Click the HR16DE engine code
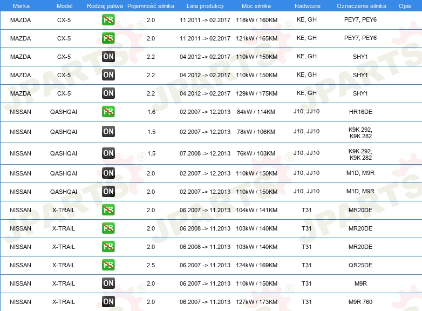This screenshot has height=311, width=422. pos(360,112)
